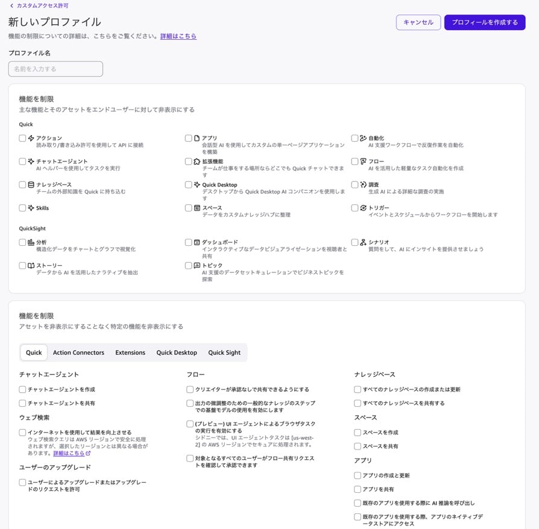Viewport: 539px width, 529px height.
Task: Enable the 拡張機能 checkbox
Action: click(188, 161)
